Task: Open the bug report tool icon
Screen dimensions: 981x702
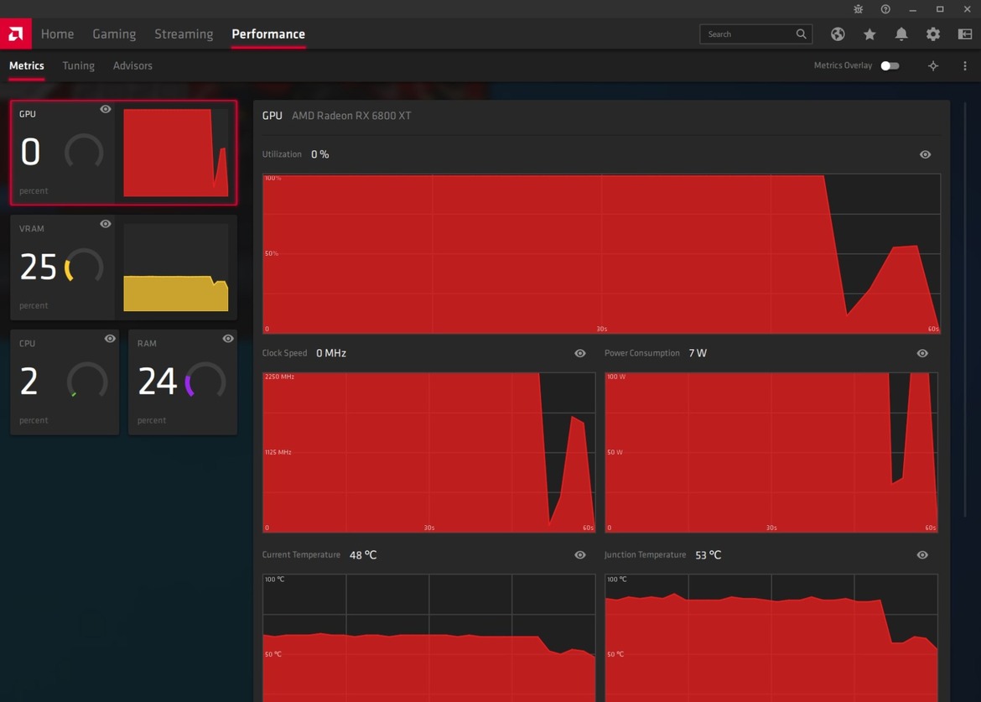Action: click(x=859, y=9)
